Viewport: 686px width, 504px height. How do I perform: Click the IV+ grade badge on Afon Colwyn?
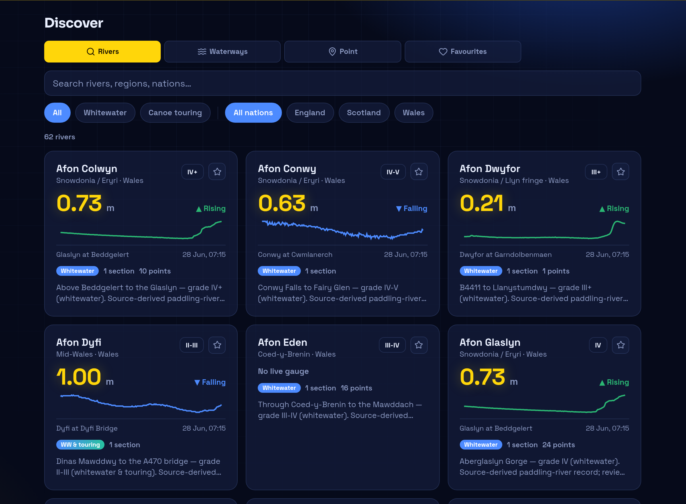tap(192, 172)
